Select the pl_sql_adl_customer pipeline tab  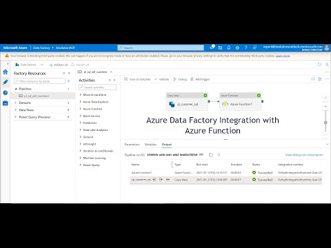point(95,72)
